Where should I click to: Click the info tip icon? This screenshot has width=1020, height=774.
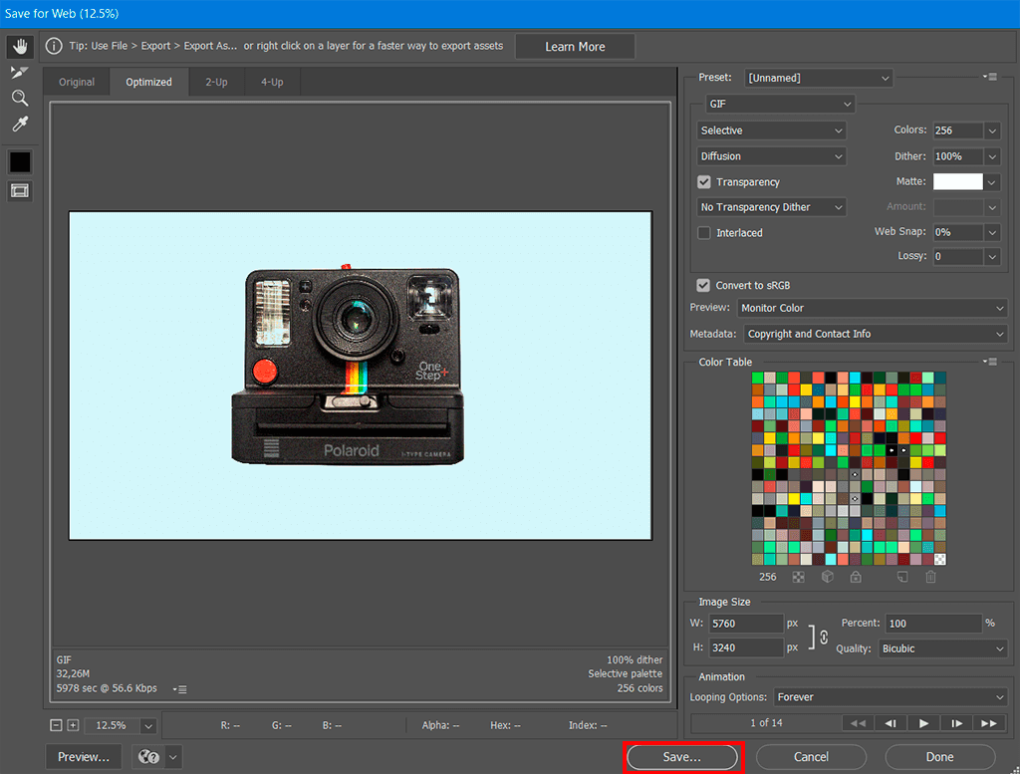54,46
